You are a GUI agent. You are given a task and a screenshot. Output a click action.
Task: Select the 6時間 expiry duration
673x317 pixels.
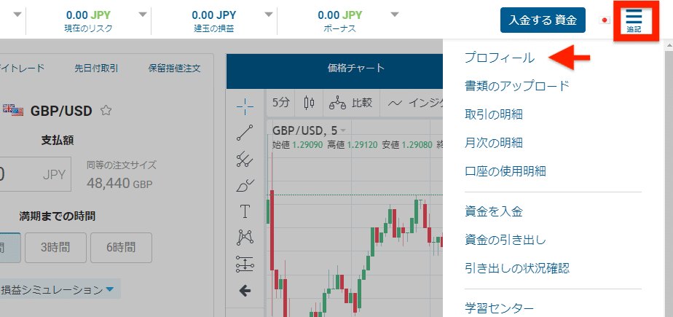[x=121, y=248]
